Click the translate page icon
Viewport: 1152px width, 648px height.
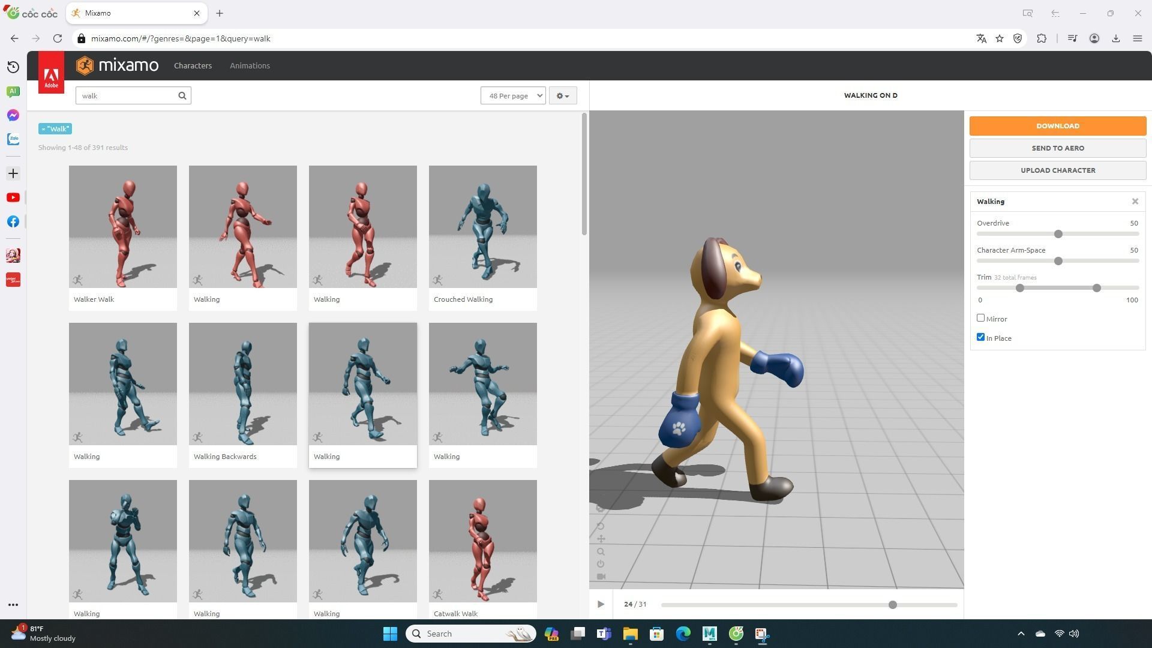click(x=982, y=38)
